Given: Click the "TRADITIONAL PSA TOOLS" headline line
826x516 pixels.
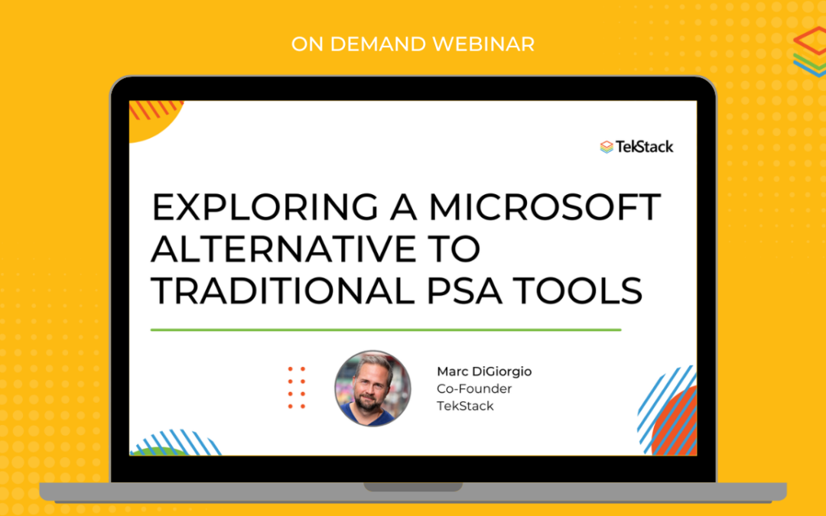Looking at the screenshot, I should click(396, 291).
